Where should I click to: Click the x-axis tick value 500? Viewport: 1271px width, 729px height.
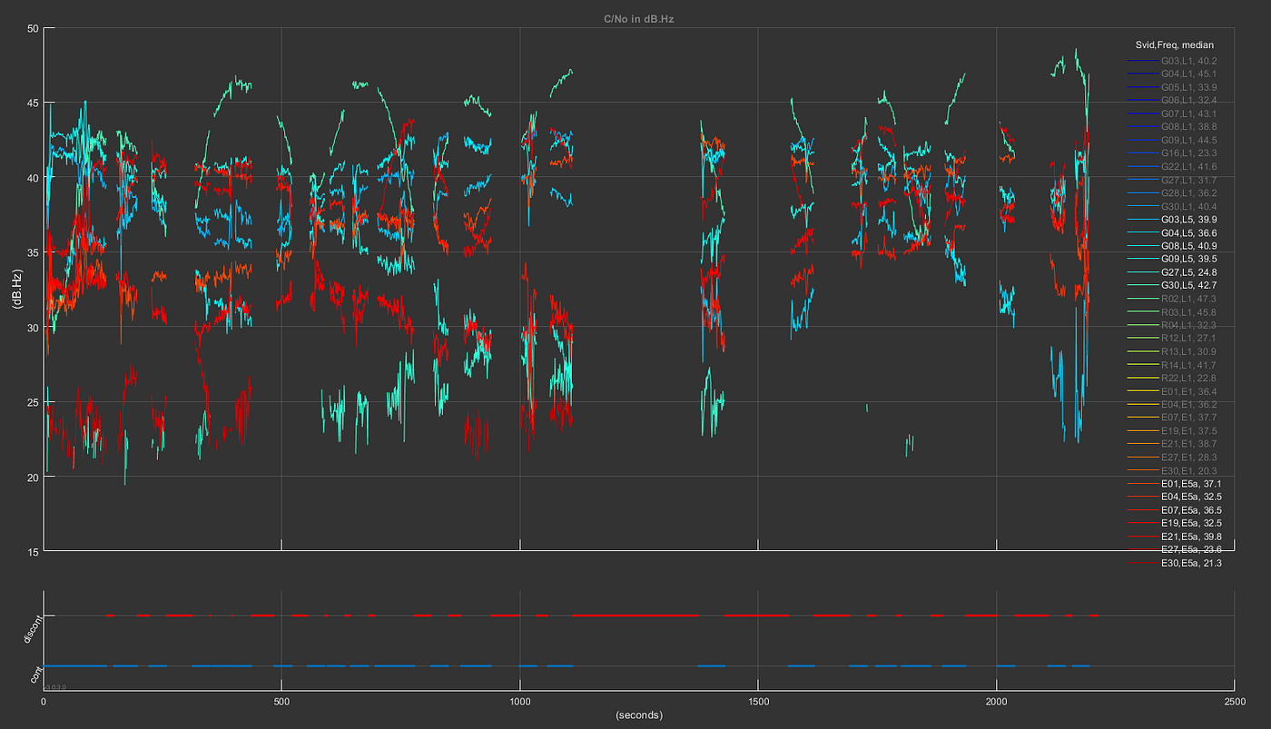(x=281, y=701)
